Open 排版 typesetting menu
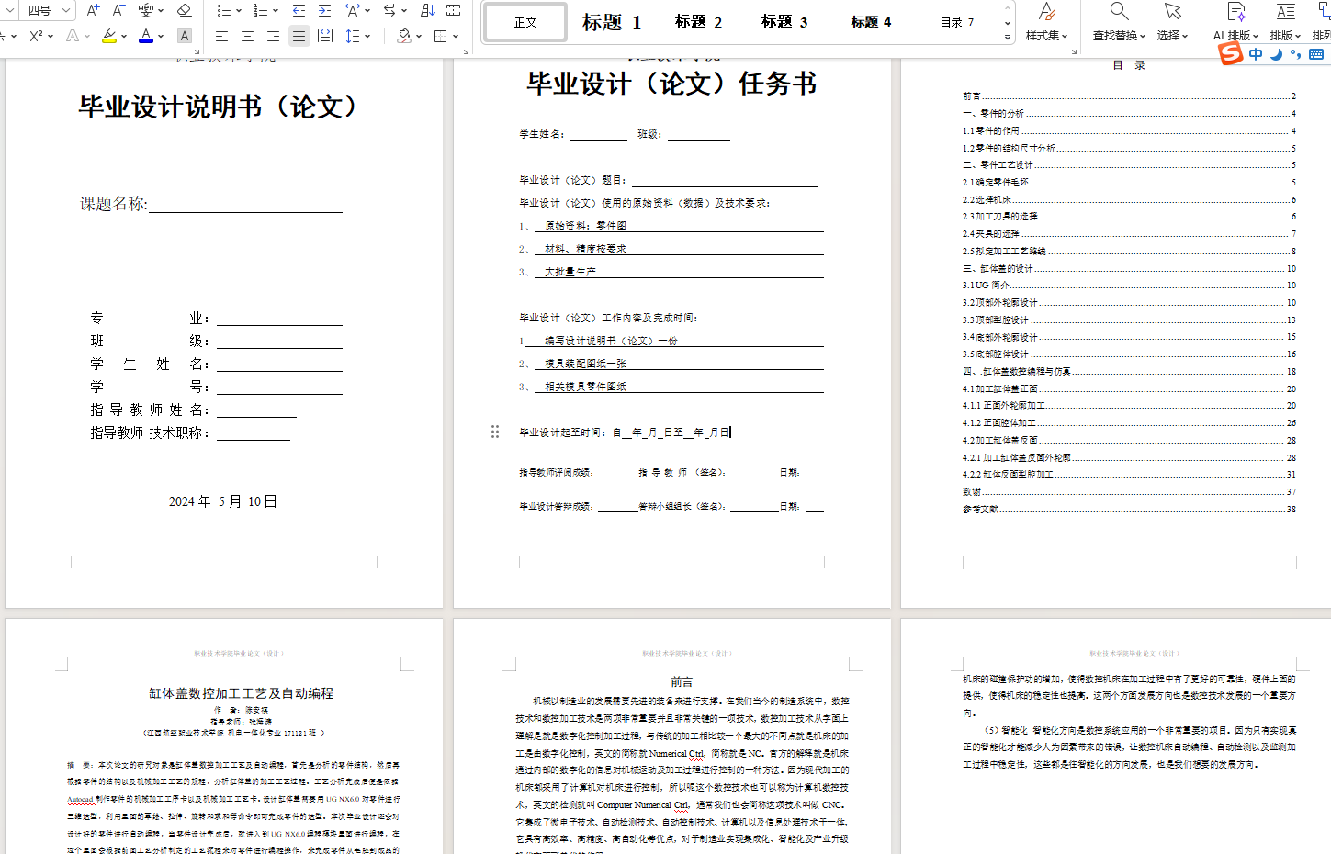 1285,23
